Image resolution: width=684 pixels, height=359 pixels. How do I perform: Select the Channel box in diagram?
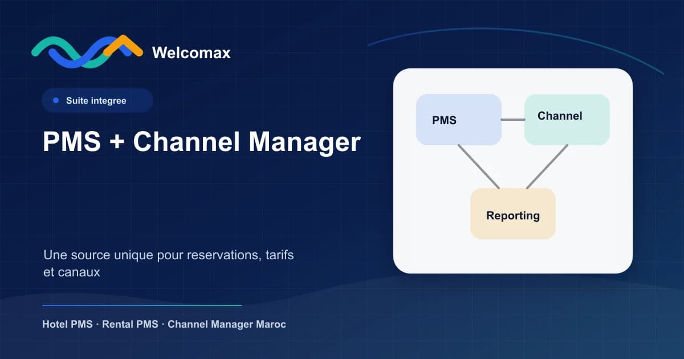567,120
